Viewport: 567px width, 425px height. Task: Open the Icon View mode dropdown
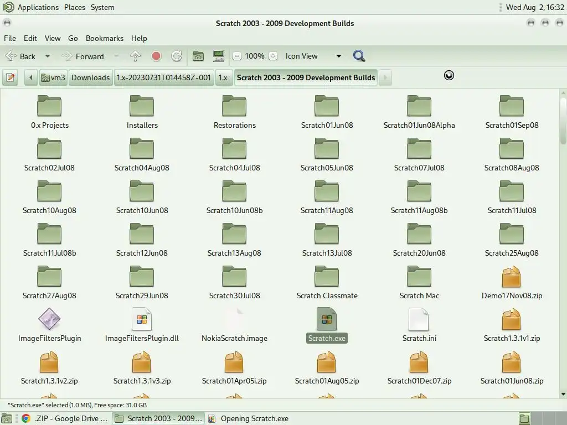(x=313, y=56)
